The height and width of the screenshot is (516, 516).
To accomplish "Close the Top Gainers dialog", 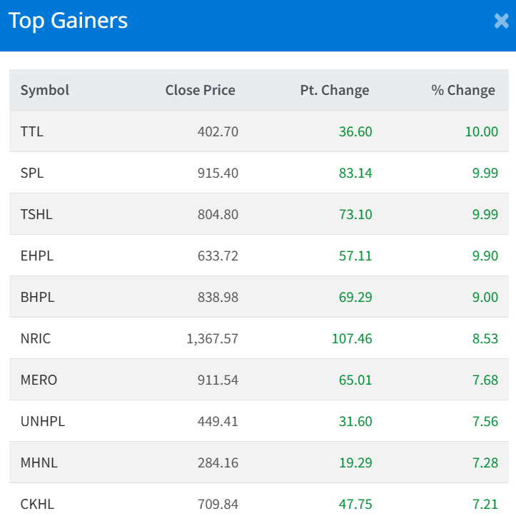I will (501, 21).
